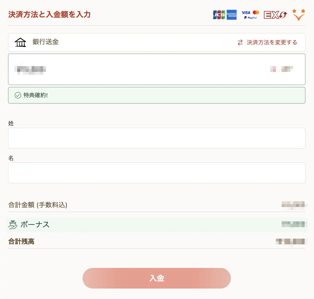The image size is (314, 299).
Task: Click the swap arrows icon
Action: (x=240, y=43)
